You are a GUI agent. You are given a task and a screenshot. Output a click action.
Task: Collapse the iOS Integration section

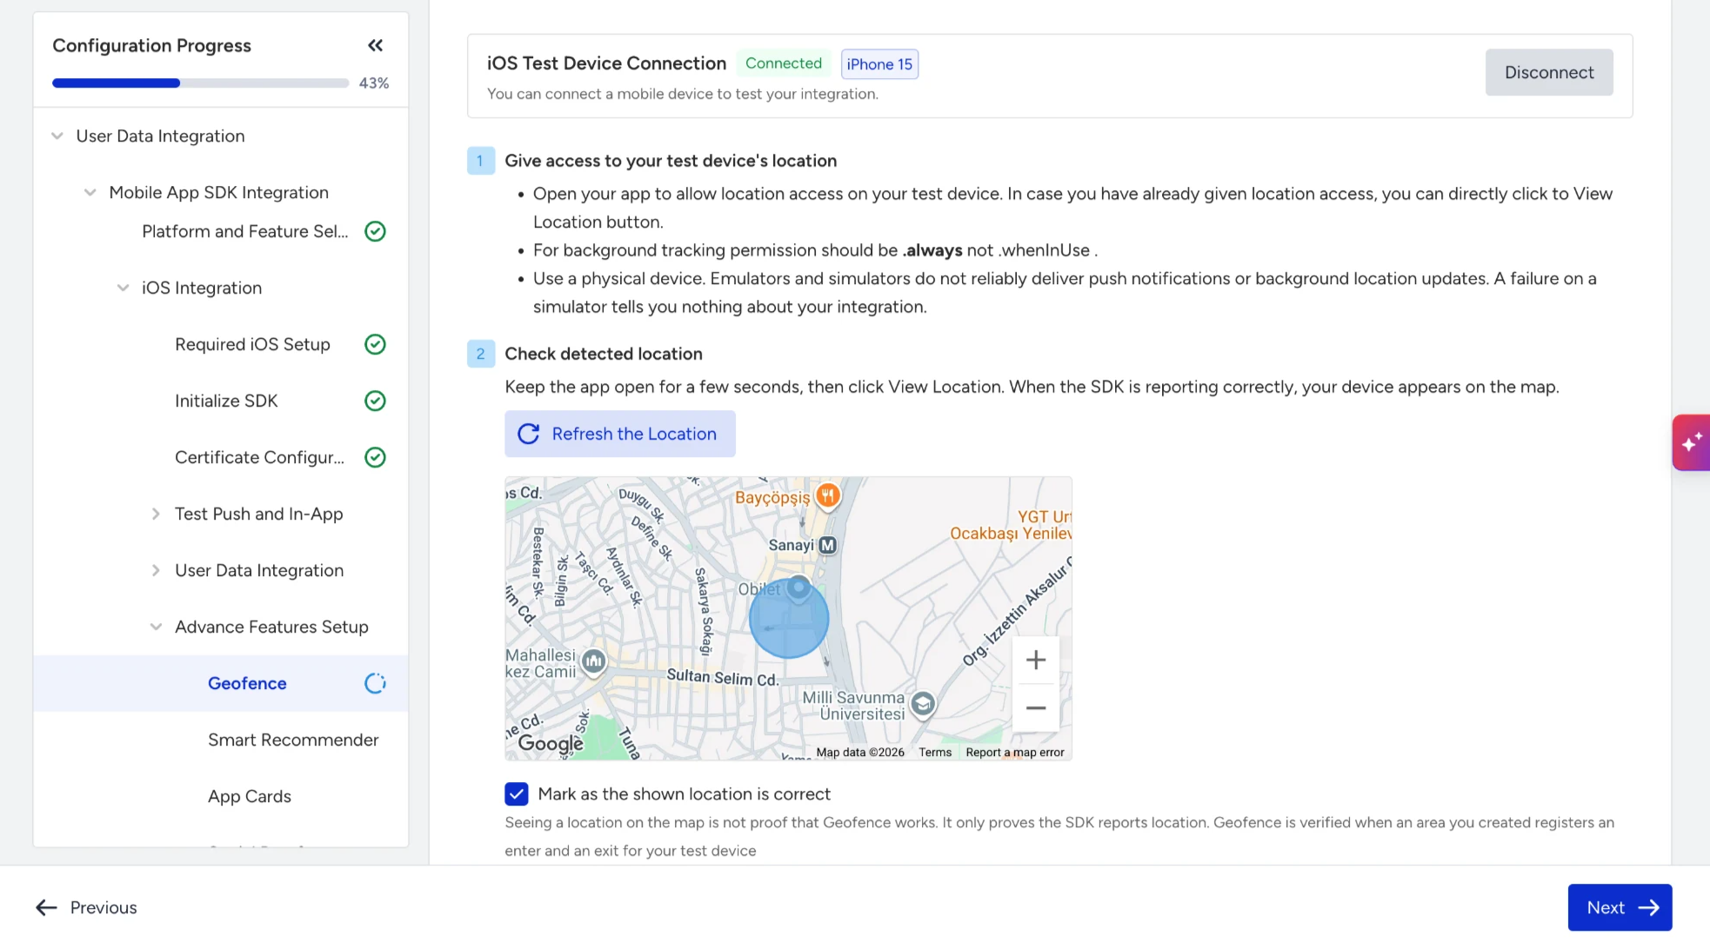click(123, 288)
